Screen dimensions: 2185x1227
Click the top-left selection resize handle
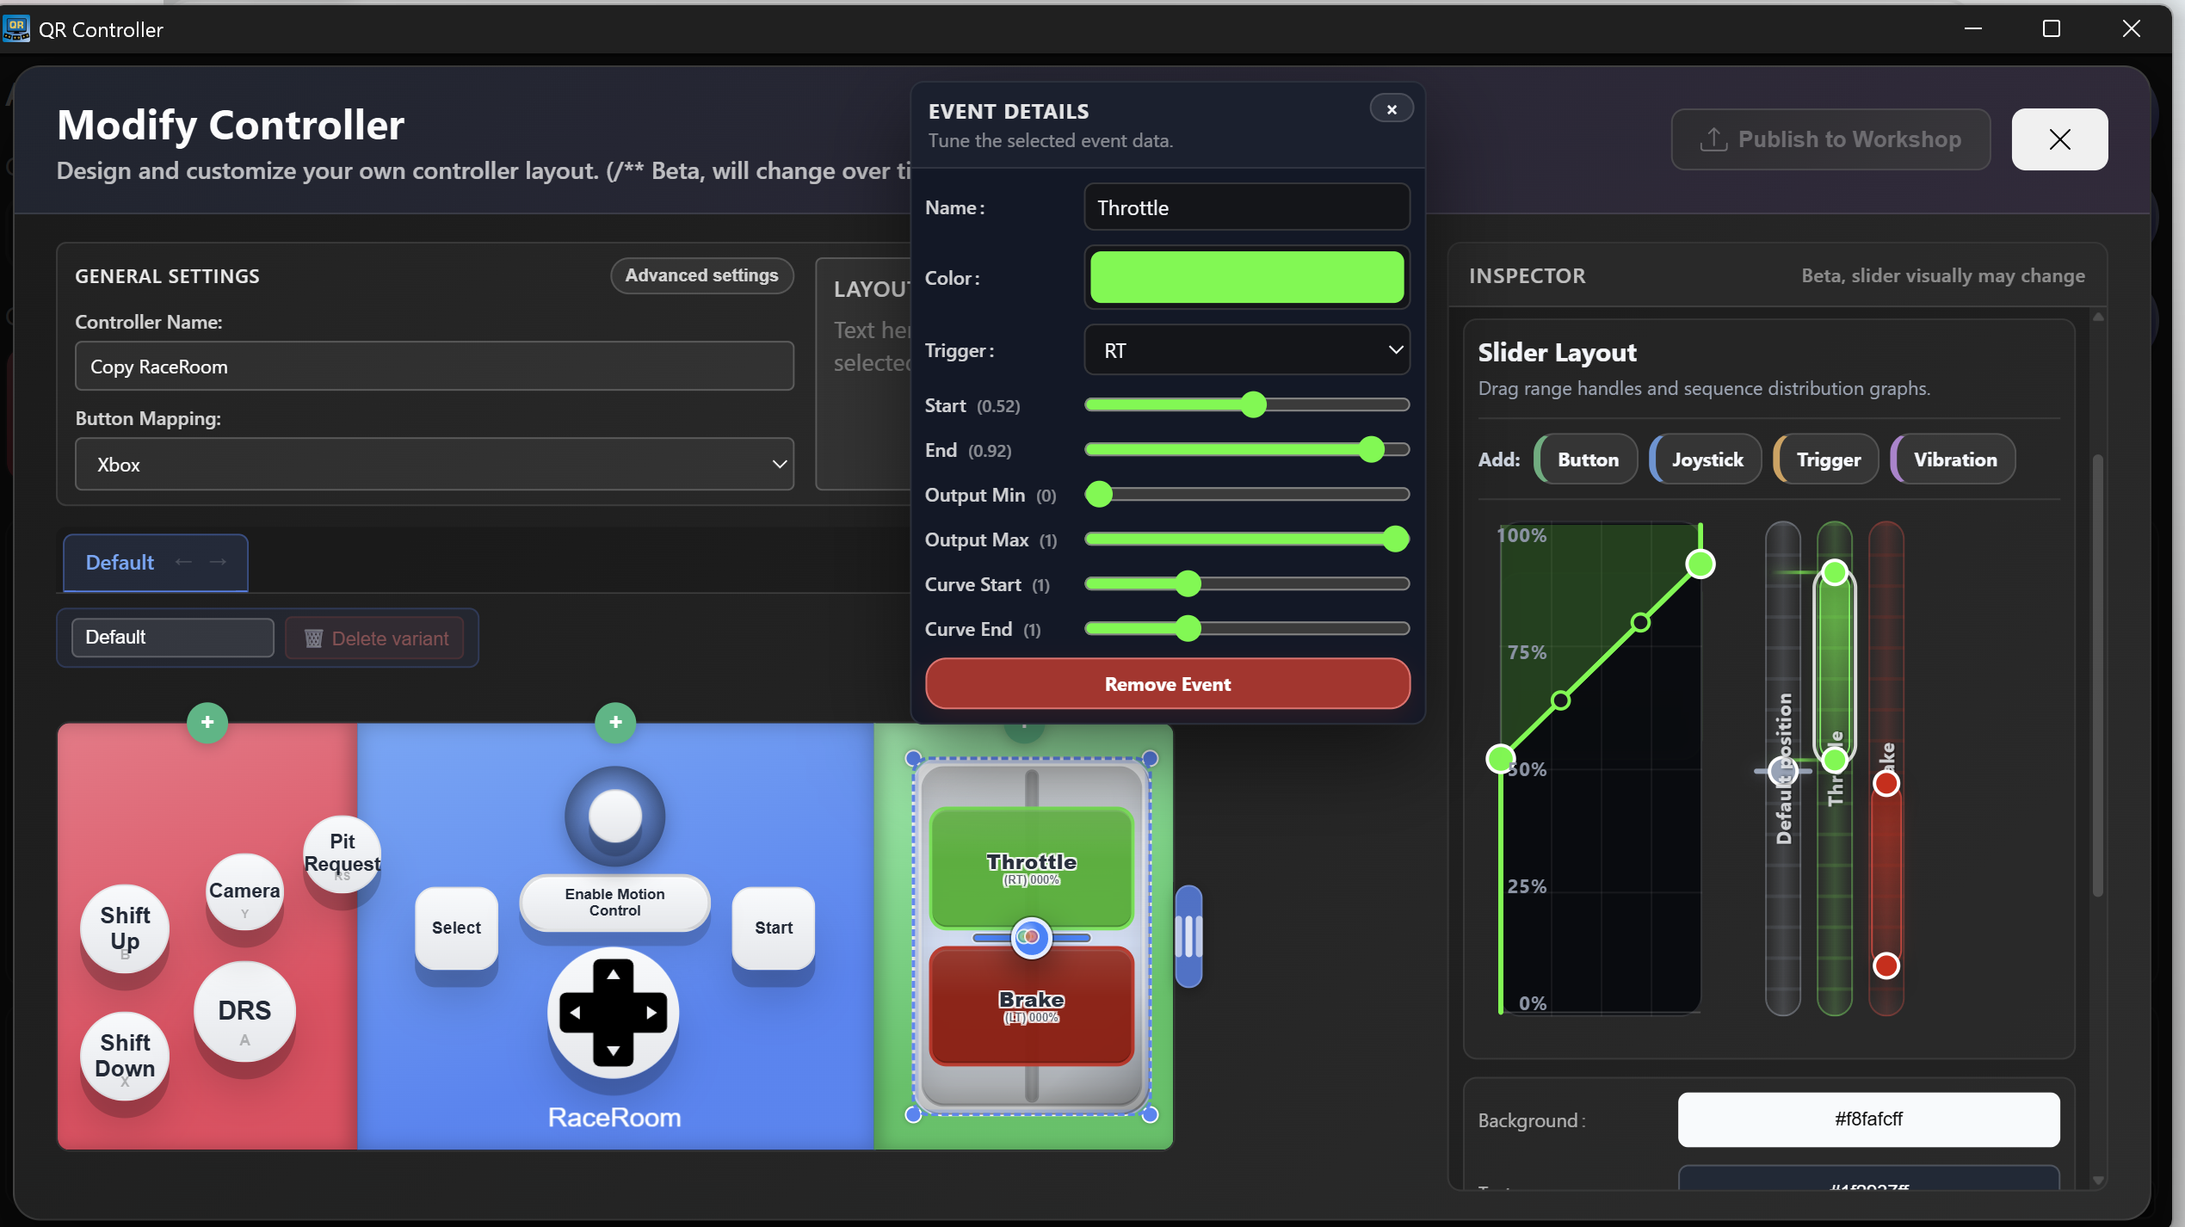pos(913,759)
